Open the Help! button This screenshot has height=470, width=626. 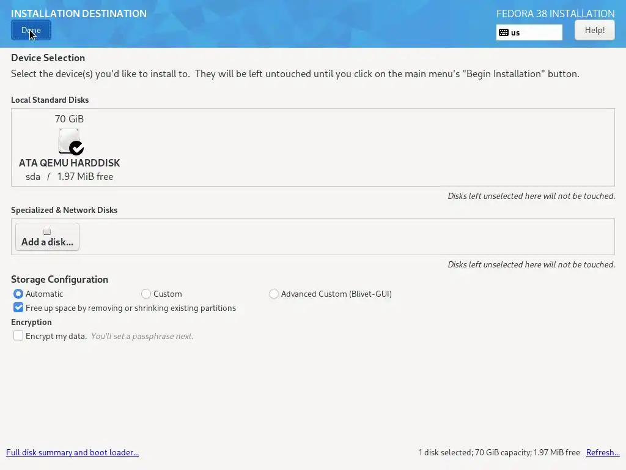click(594, 30)
